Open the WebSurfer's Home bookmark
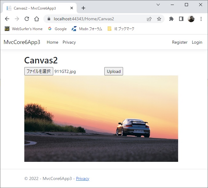The image size is (208, 188). [x=24, y=29]
